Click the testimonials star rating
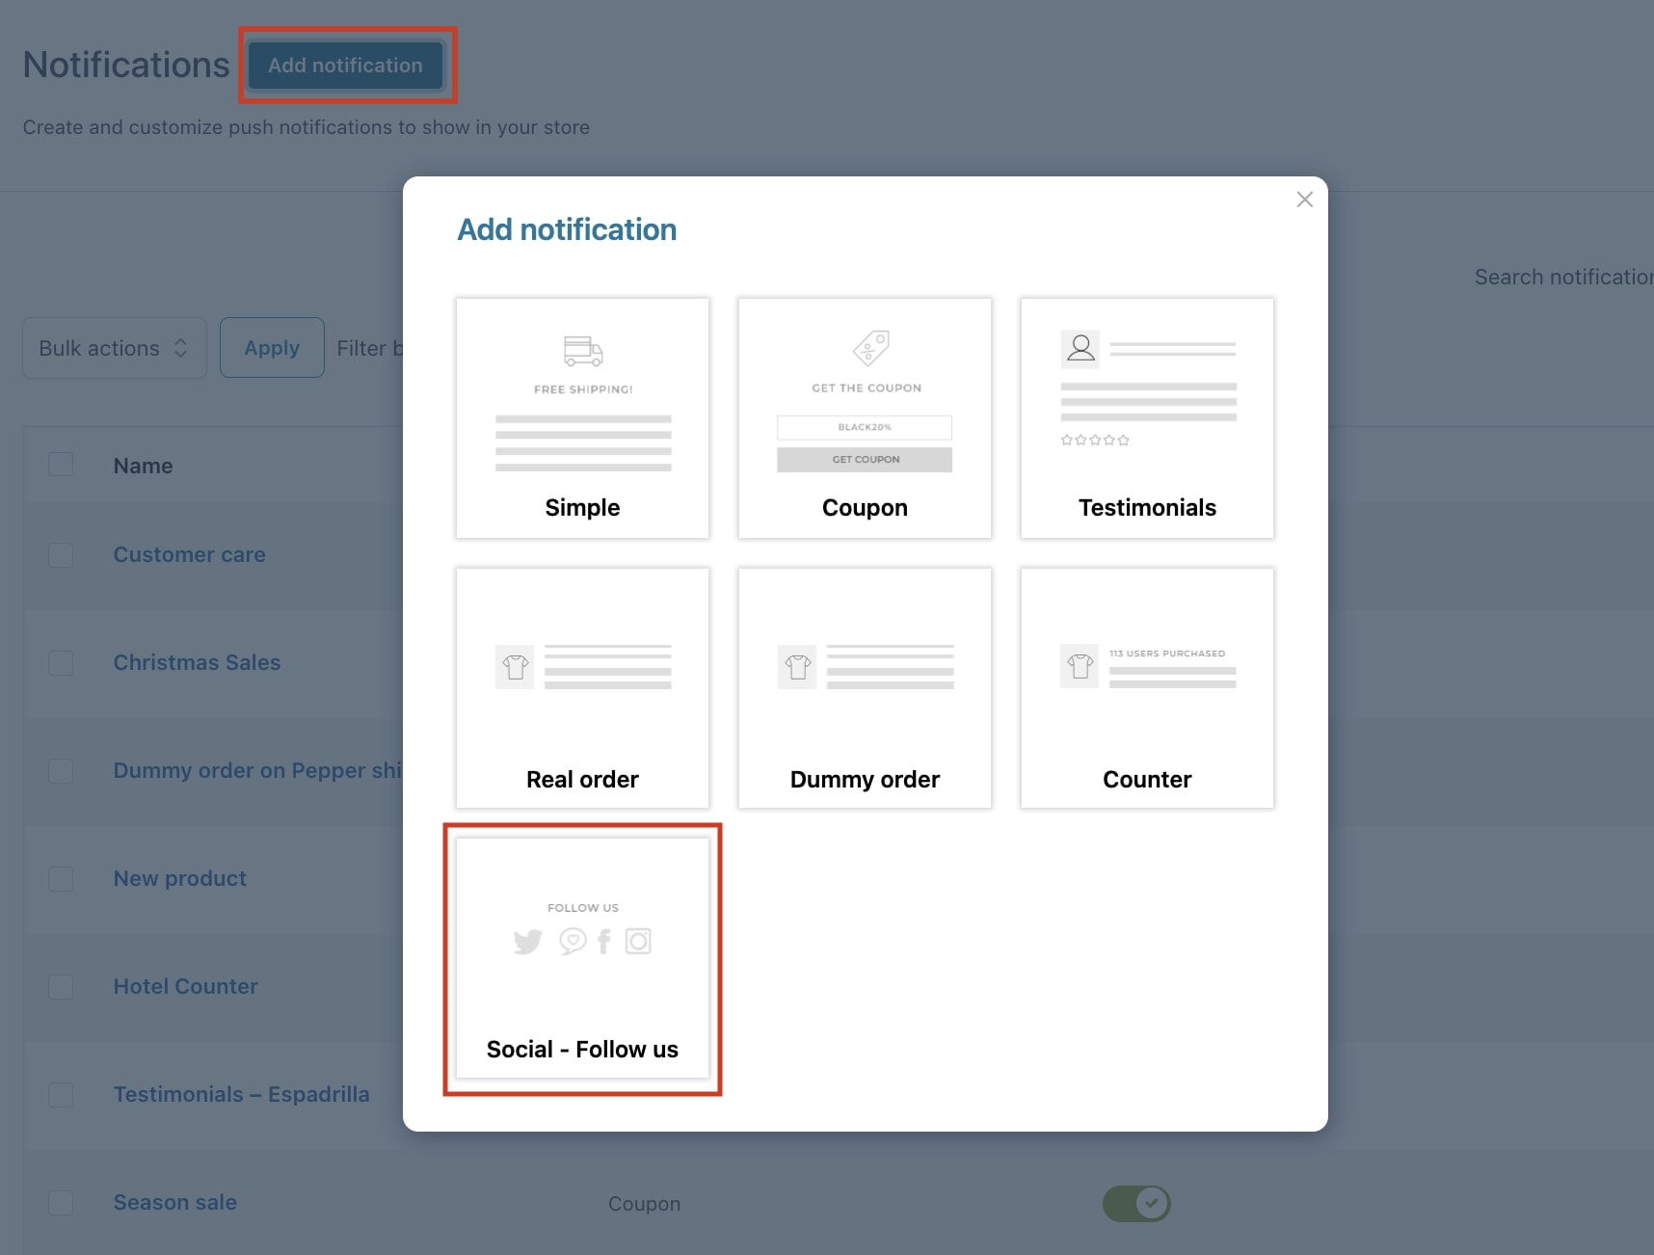1654x1255 pixels. coord(1095,440)
